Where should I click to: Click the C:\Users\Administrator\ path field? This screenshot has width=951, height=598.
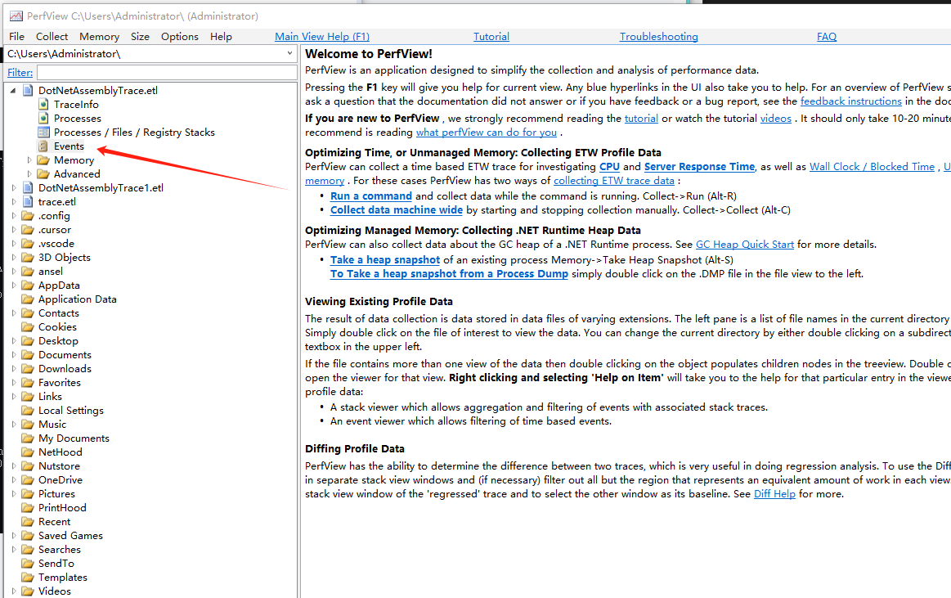(x=151, y=53)
